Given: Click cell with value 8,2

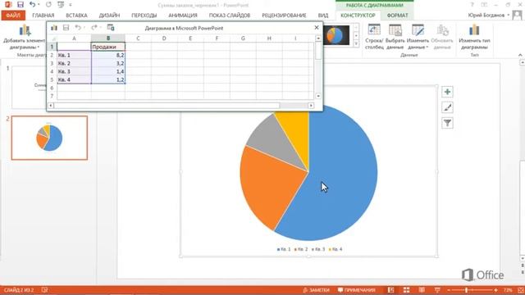Looking at the screenshot, I should tap(108, 55).
